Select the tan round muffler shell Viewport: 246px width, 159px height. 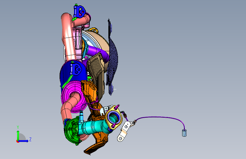(x=102, y=42)
